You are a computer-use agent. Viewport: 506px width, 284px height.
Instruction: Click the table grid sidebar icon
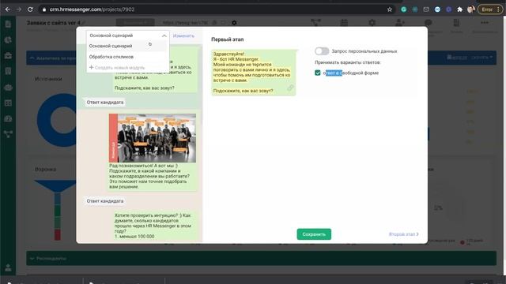(8, 103)
